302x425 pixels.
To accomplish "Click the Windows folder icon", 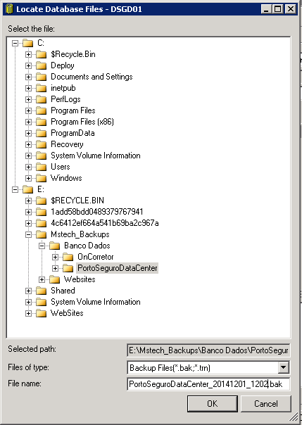I will pos(42,178).
